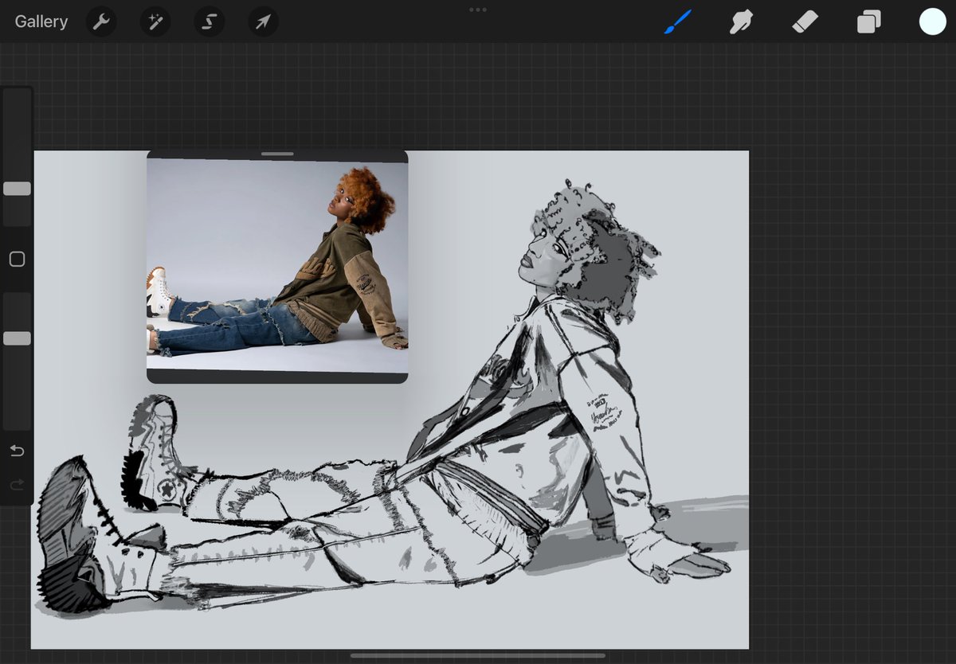Tap the iPad home indicator bar

coord(477,656)
